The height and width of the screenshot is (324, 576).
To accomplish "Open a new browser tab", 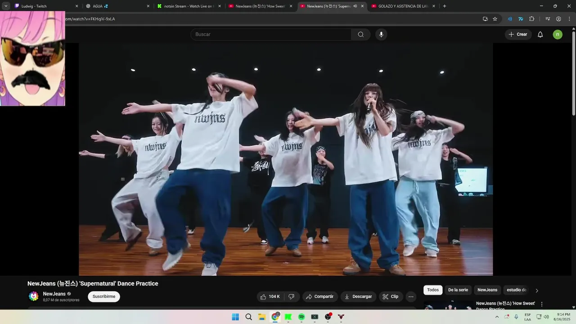I will (x=445, y=6).
